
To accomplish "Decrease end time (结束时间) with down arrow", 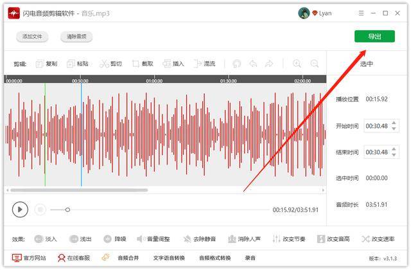I will [x=394, y=155].
